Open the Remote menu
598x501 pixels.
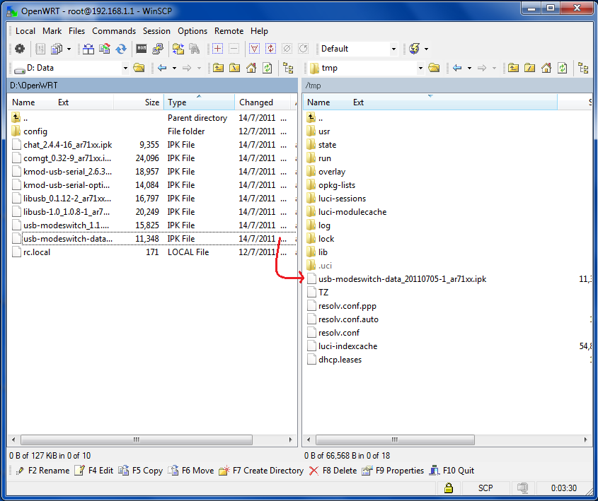pos(229,31)
